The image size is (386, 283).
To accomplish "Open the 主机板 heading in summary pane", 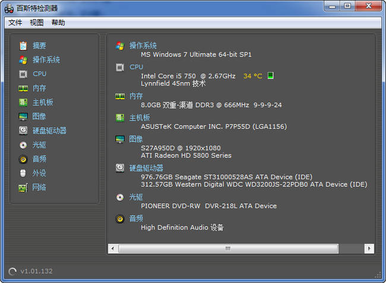I will 140,118.
